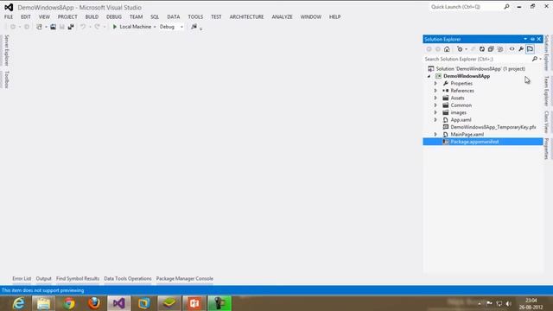Viewport: 553px width, 311px height.
Task: Click the Open File toolbar icon
Action: [53, 27]
